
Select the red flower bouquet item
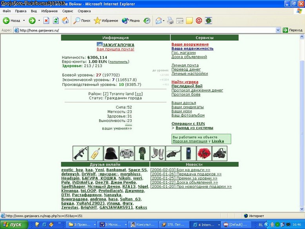(x=204, y=153)
